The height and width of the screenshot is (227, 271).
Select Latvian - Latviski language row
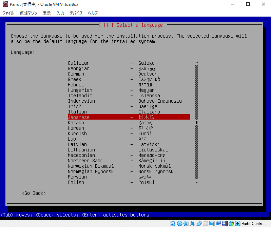pos(129,144)
